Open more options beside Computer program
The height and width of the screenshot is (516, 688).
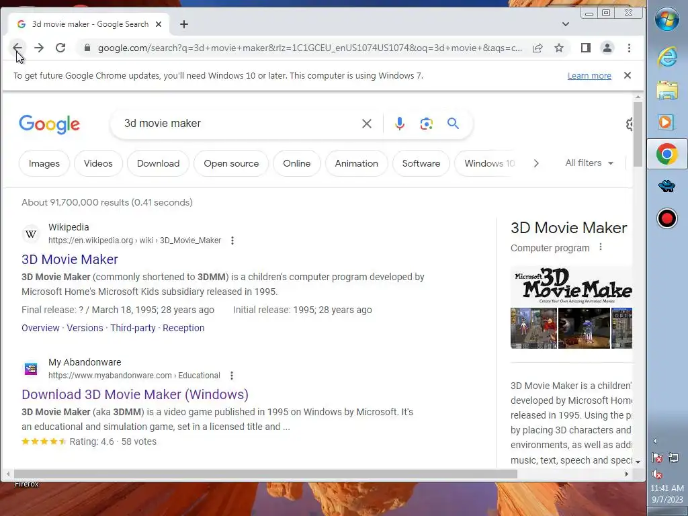[601, 247]
